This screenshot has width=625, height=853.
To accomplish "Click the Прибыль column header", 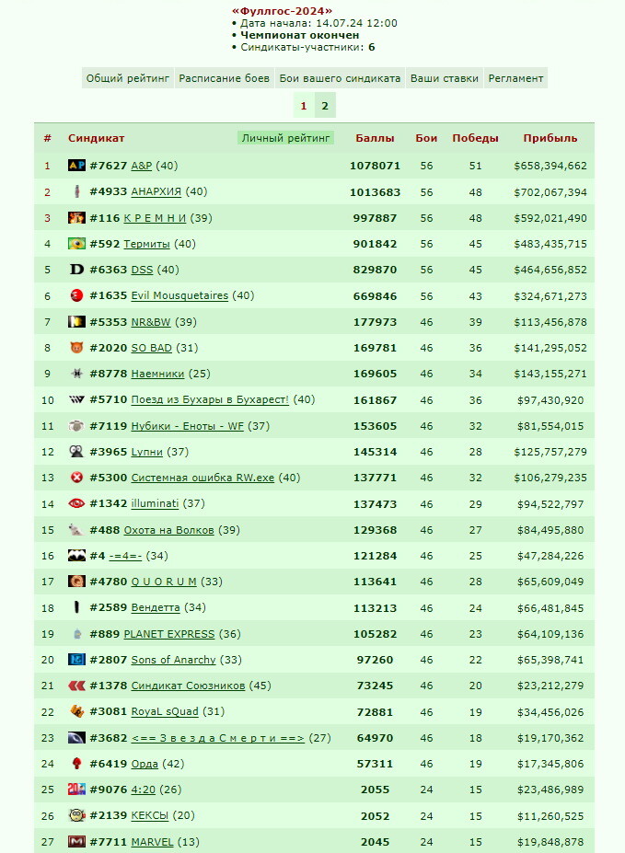I will [x=550, y=138].
